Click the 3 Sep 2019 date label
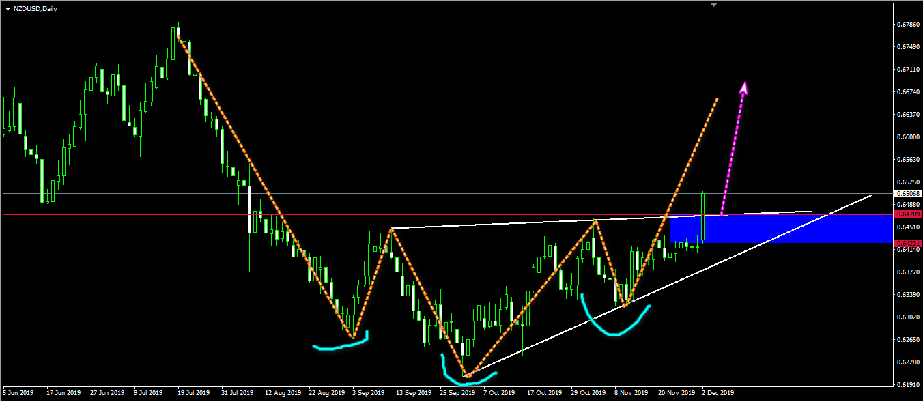Viewport: 923px width, 402px height. pyautogui.click(x=369, y=393)
